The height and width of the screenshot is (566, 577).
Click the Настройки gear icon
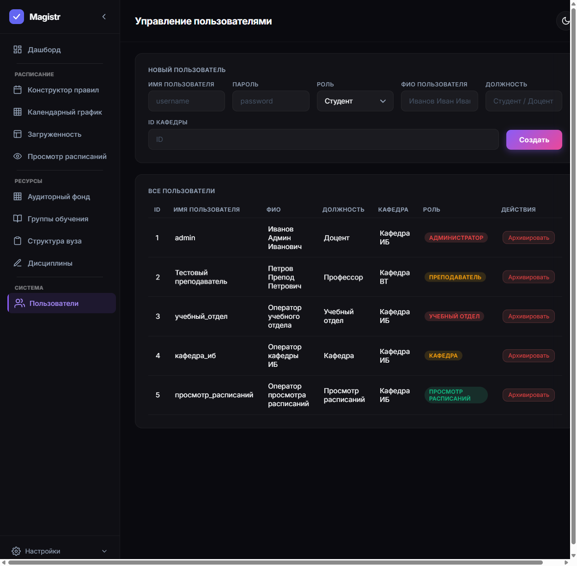(x=16, y=551)
